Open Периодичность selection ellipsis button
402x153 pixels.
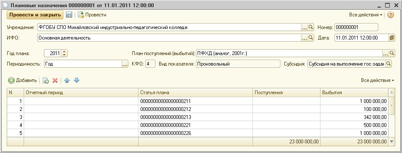pyautogui.click(x=125, y=64)
